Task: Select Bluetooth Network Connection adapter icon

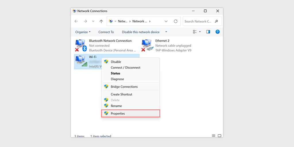Action: click(x=81, y=45)
